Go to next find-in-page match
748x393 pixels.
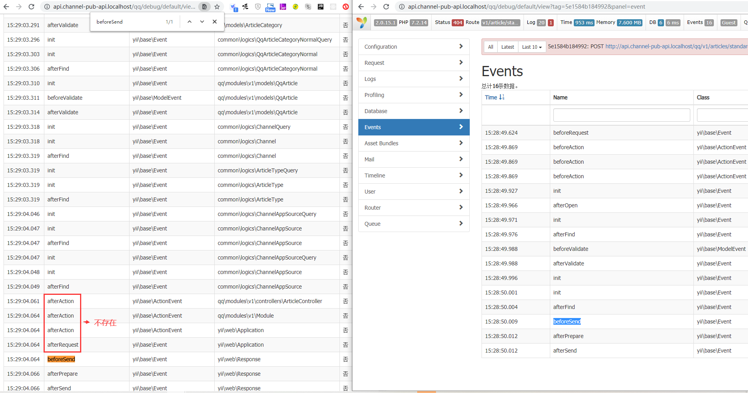point(202,22)
